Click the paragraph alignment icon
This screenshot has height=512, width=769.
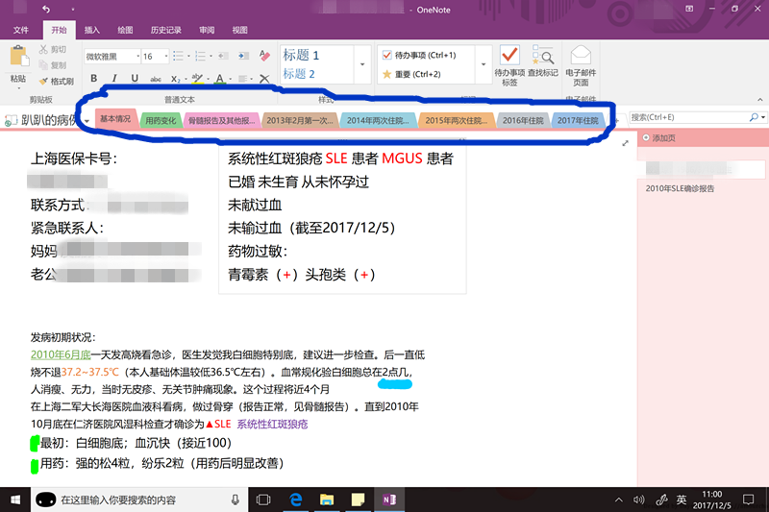(x=243, y=79)
